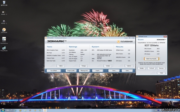180x112 pixels.
Task: Open Details... under the System section
Action: tap(108, 66)
